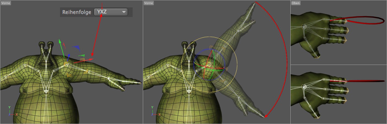Click the small blue Z-axis arrow
This screenshot has height=124, width=387.
68,56
